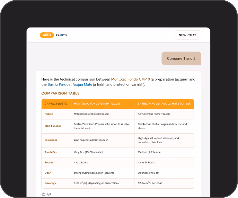Viewport: 238px width, 198px height.
Task: Start a new chat with NEW CHAT button
Action: 187,35
